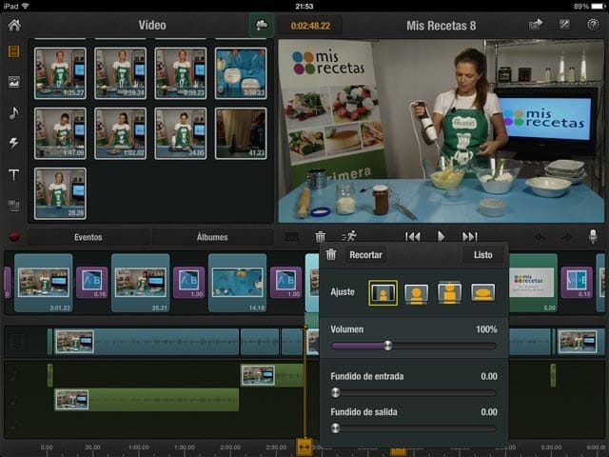Click the Recortar button
The image size is (609, 457).
click(365, 255)
